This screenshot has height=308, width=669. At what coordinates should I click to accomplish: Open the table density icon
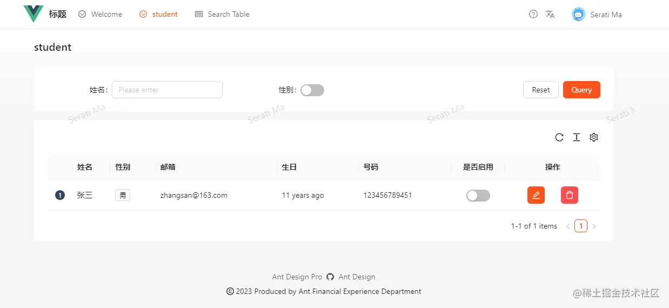(x=577, y=137)
